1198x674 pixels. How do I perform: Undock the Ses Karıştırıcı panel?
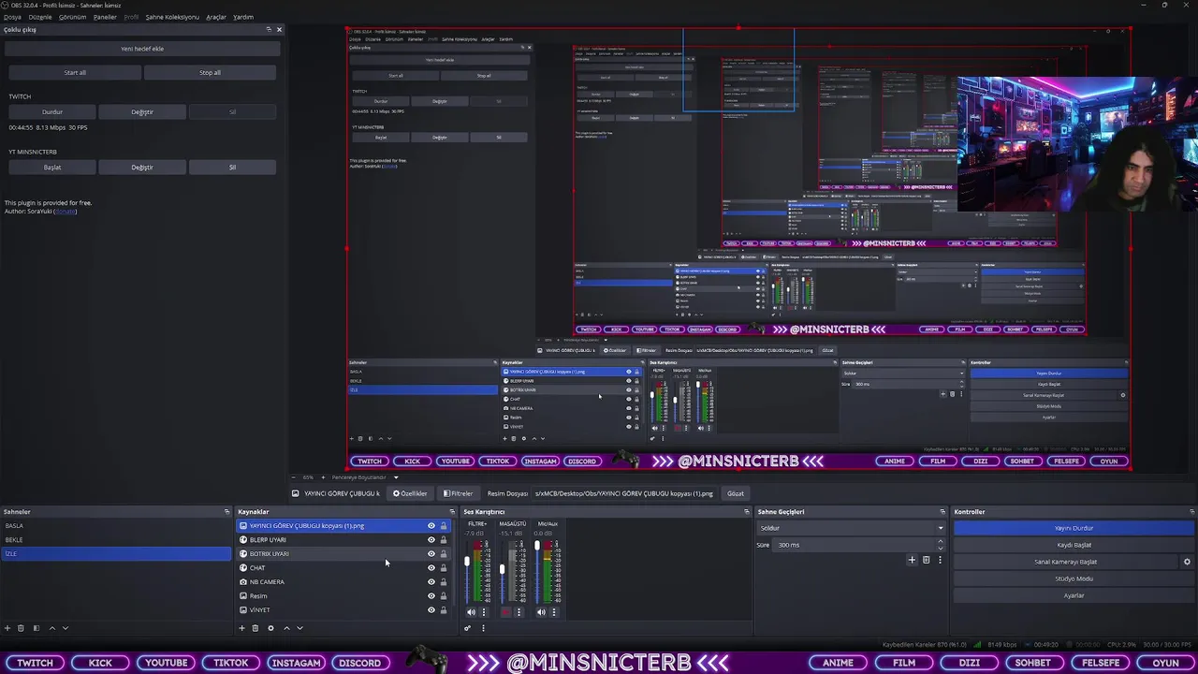point(746,512)
